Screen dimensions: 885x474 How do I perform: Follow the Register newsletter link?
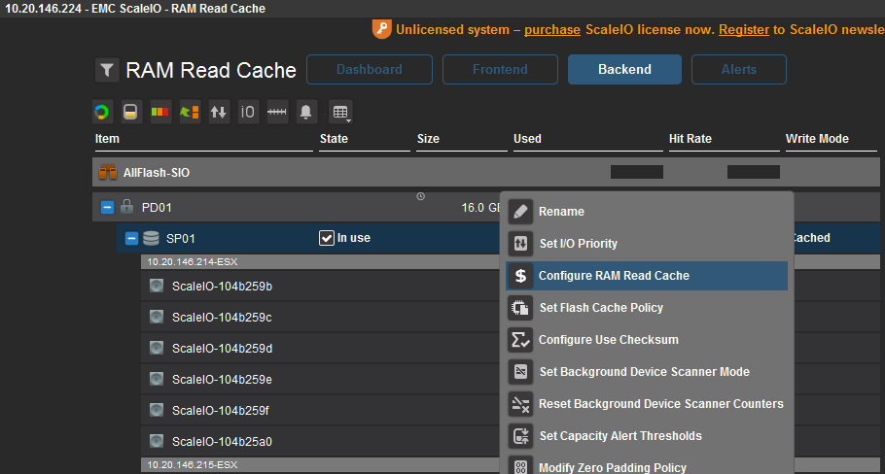pos(744,29)
